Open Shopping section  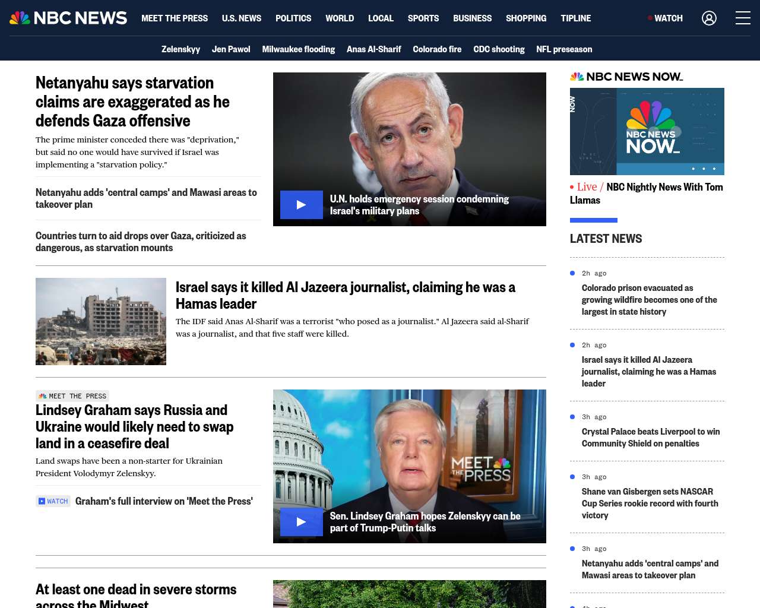point(526,18)
